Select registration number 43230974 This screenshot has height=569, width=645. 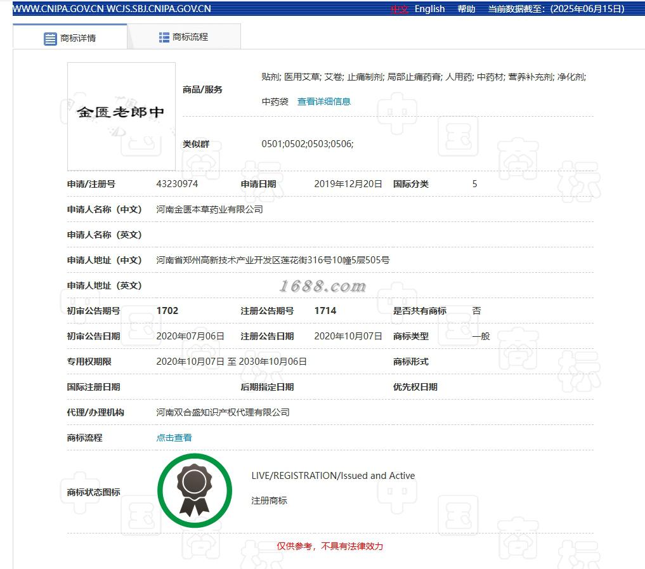(x=177, y=184)
